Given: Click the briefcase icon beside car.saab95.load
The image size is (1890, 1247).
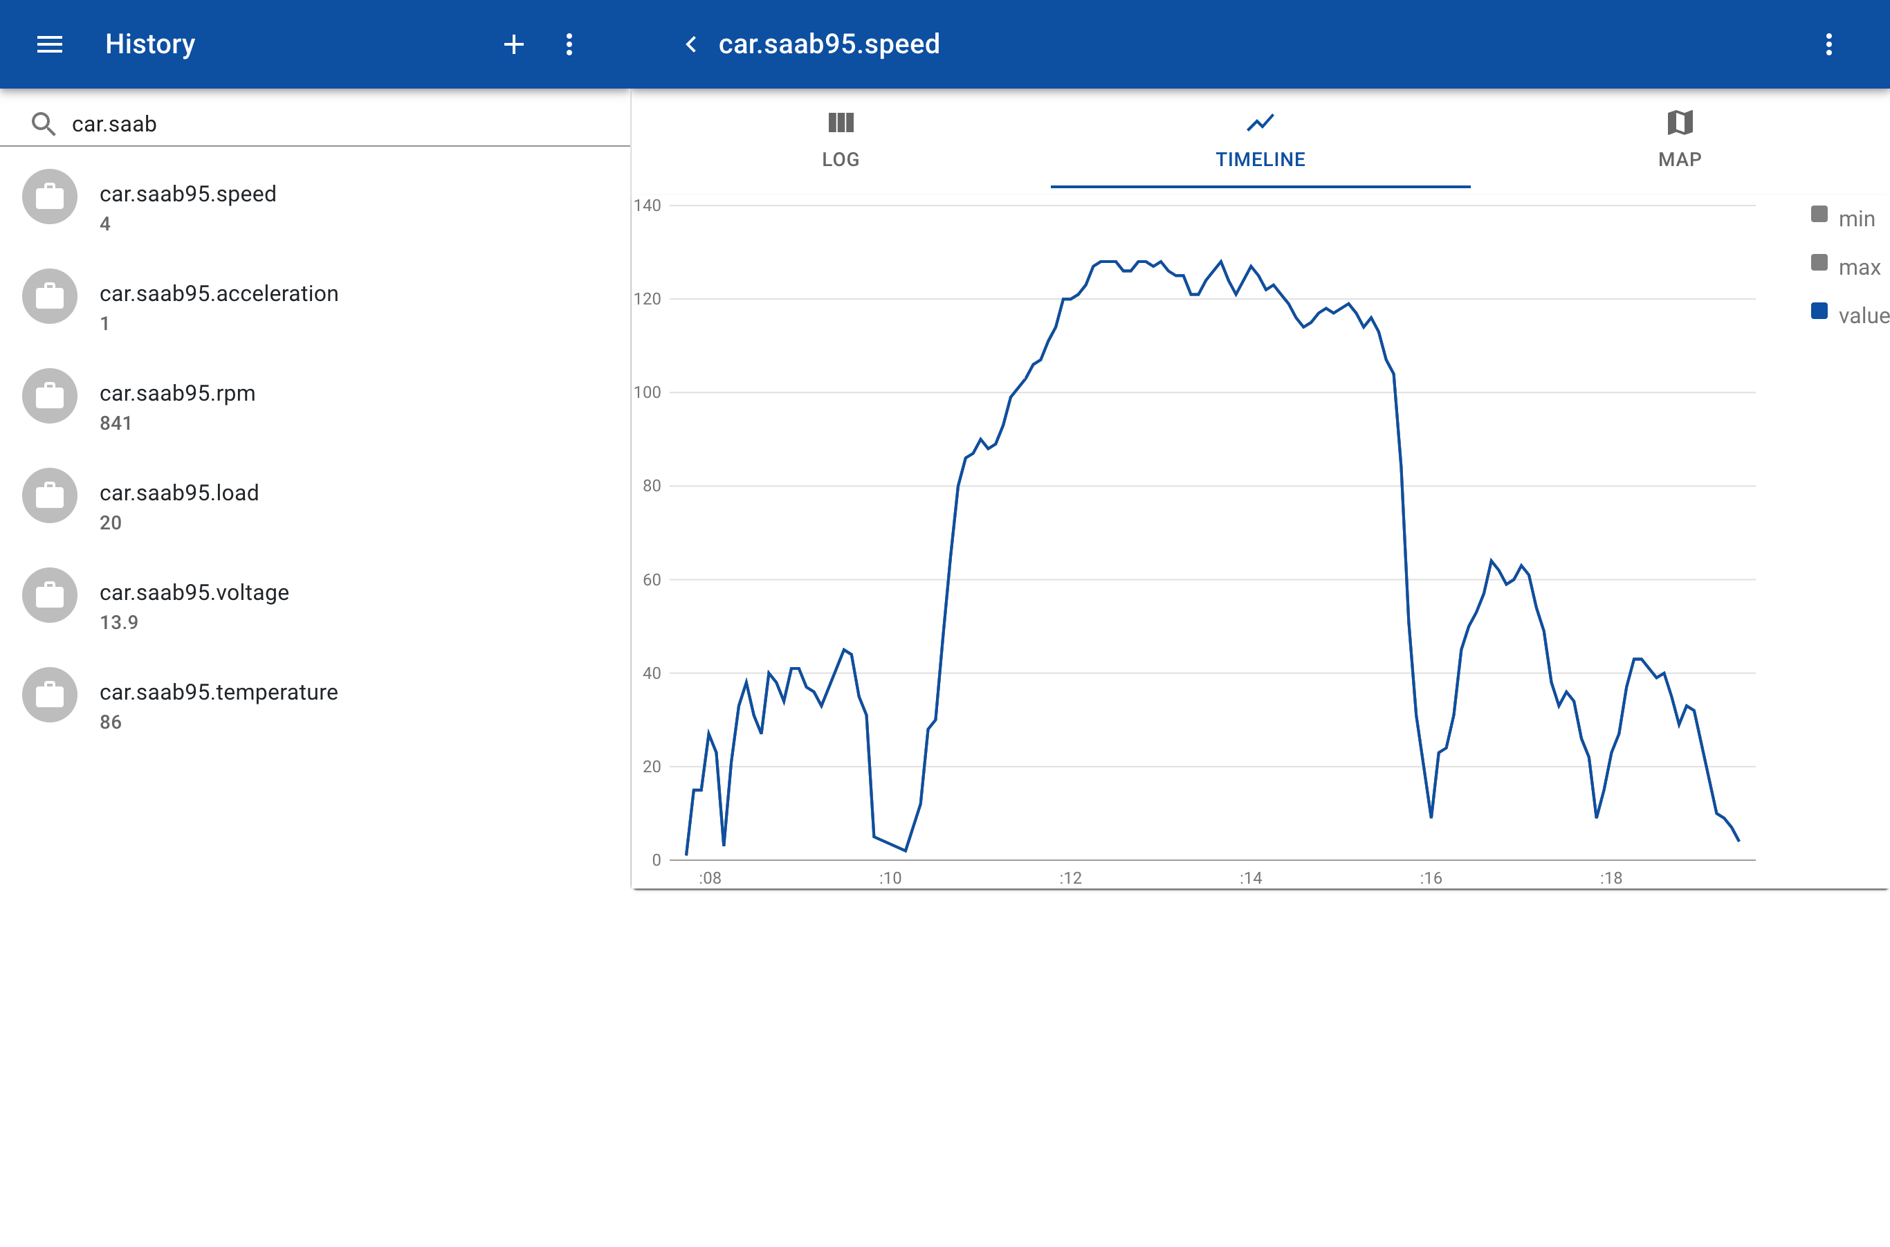Looking at the screenshot, I should (x=49, y=495).
